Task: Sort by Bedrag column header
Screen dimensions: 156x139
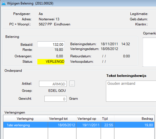Action: (134, 119)
